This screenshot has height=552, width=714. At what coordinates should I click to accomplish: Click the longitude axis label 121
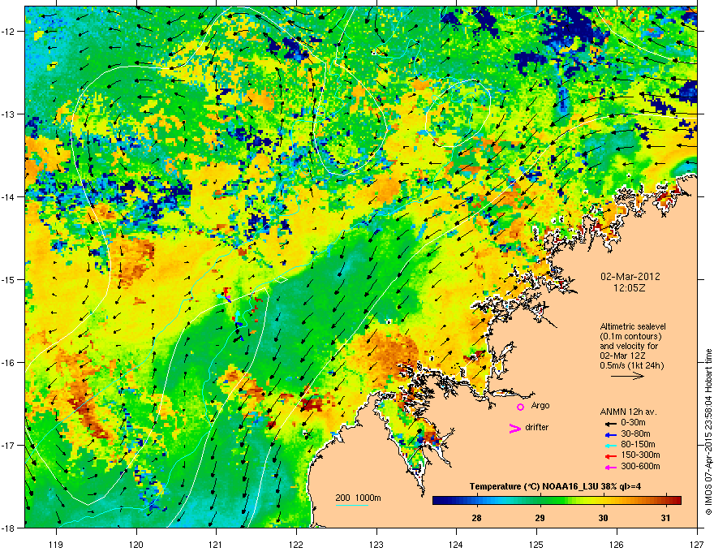coord(217,544)
